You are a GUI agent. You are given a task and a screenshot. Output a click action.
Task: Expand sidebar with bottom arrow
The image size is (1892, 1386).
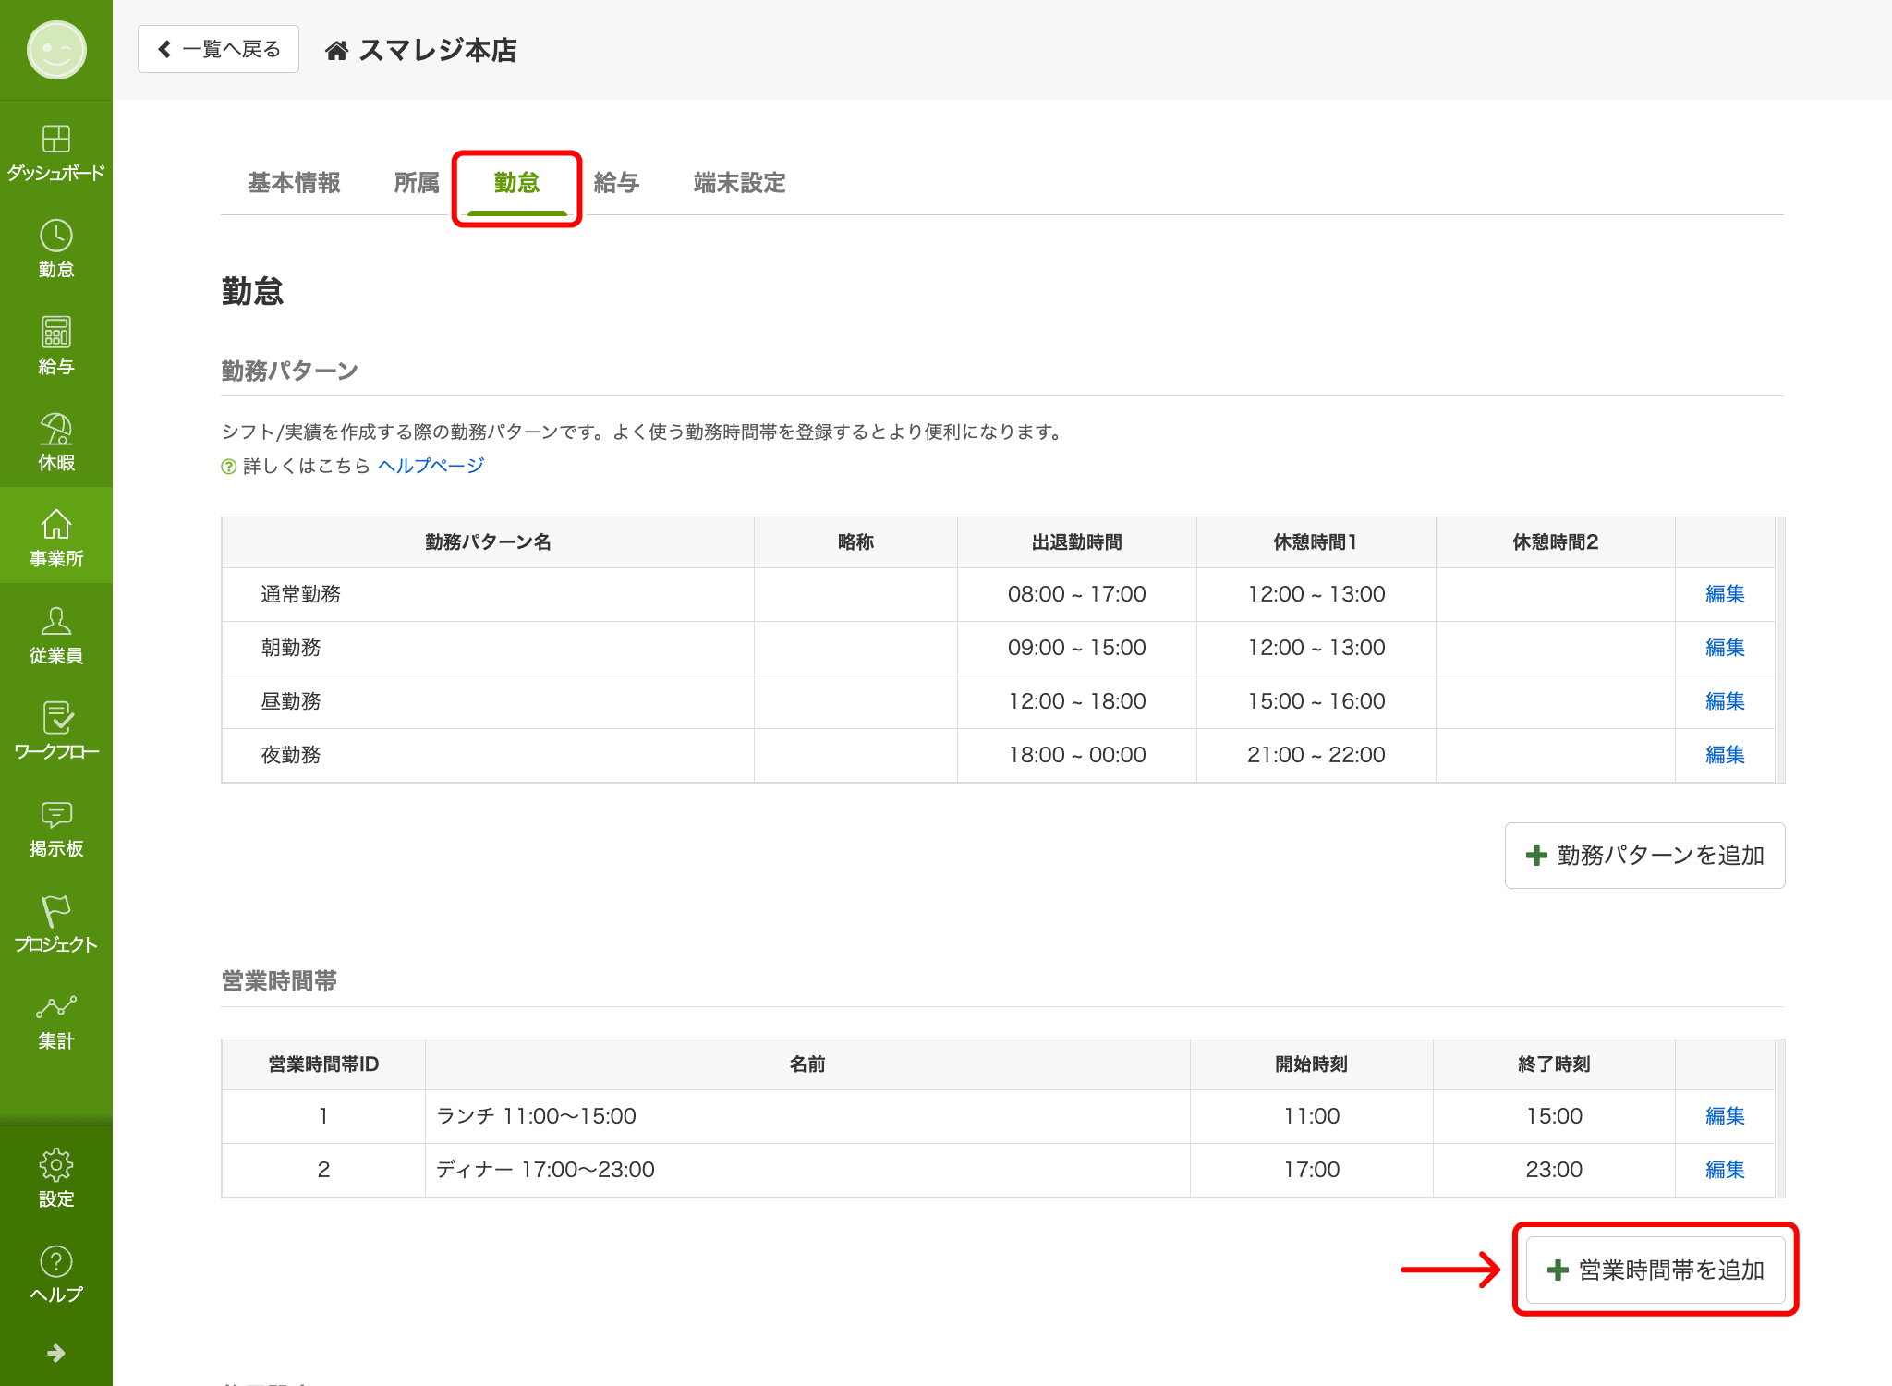pos(55,1353)
